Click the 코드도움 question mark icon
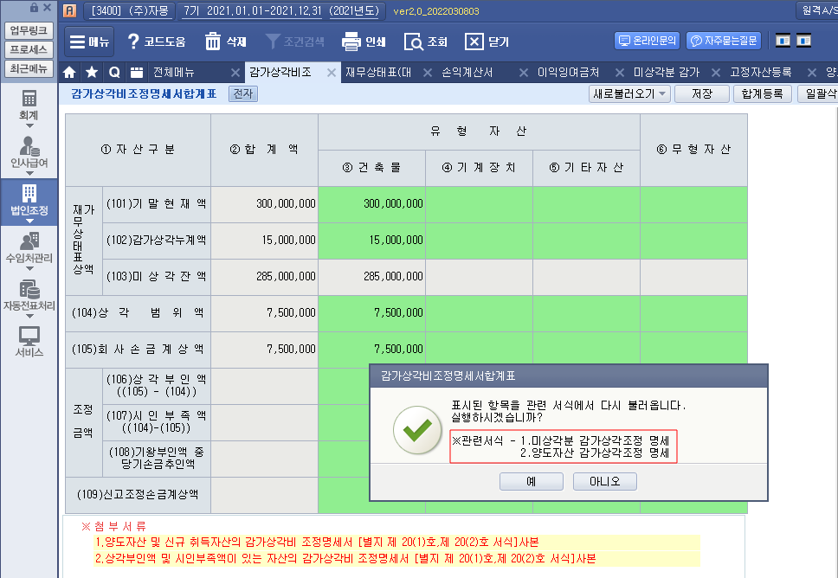The image size is (838, 578). coord(133,42)
